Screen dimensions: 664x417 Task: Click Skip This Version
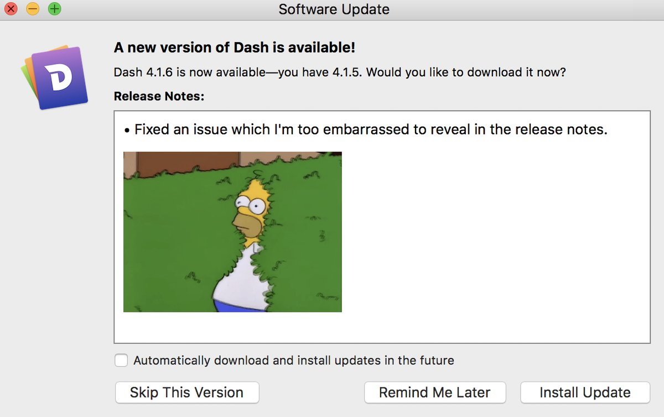coord(186,392)
